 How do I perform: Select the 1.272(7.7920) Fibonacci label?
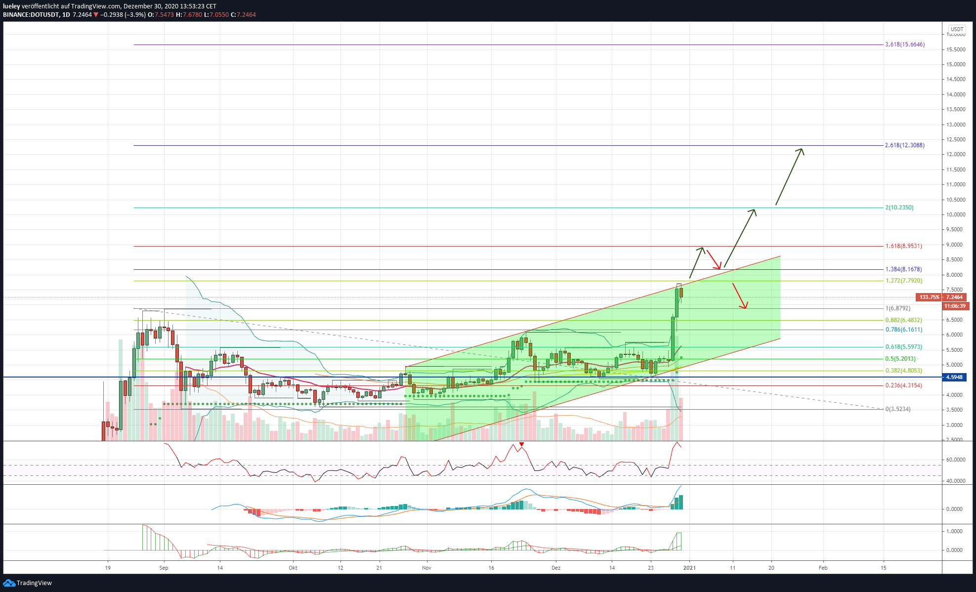903,281
